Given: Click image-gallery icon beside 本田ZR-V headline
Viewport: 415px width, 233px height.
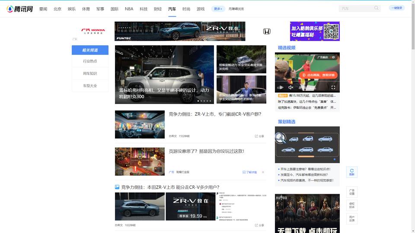Looking at the screenshot, I should point(117,187).
